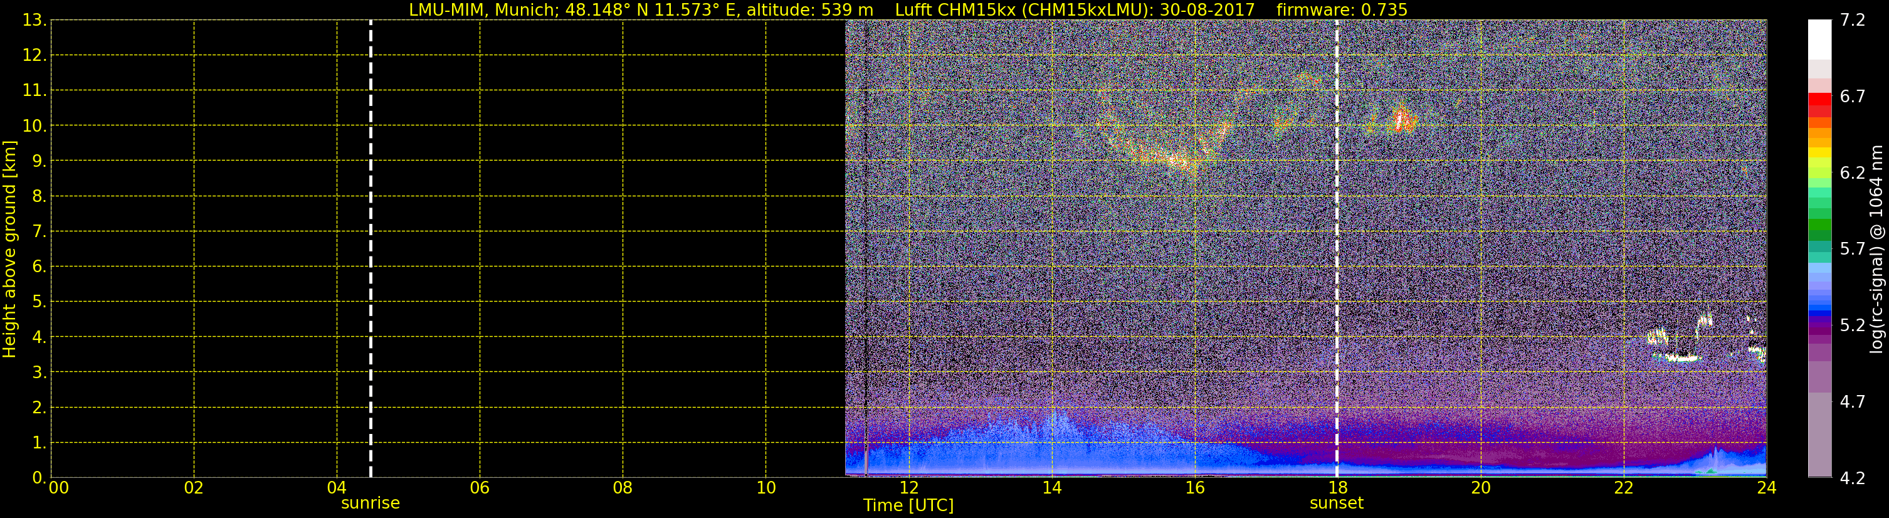Click the colorbar tick value 6.7
Viewport: 1889px width, 518px height.
click(1853, 96)
